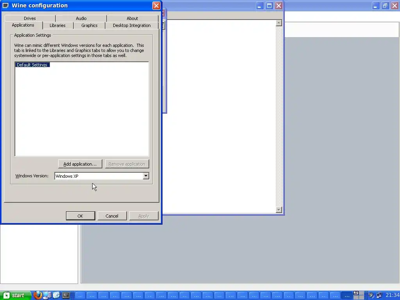Image resolution: width=400 pixels, height=300 pixels.
Task: Close the rightmost background window
Action: coord(395,5)
